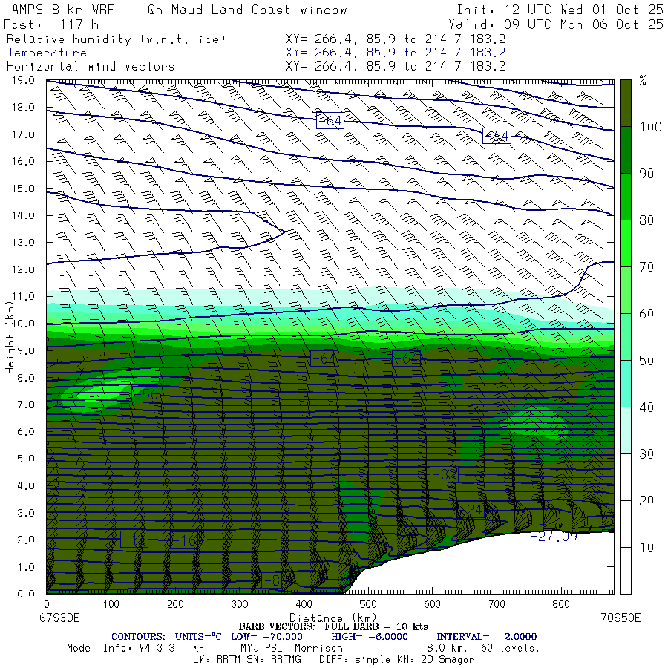Click the '-18' temperature contour label
The height and width of the screenshot is (668, 668).
pyautogui.click(x=134, y=540)
